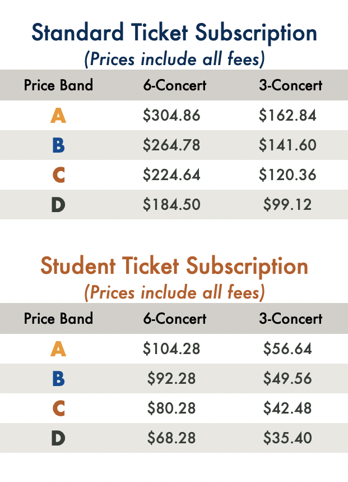348x482 pixels.
Task: Click the 6-Concert column header in Standard table
Action: pyautogui.click(x=175, y=85)
